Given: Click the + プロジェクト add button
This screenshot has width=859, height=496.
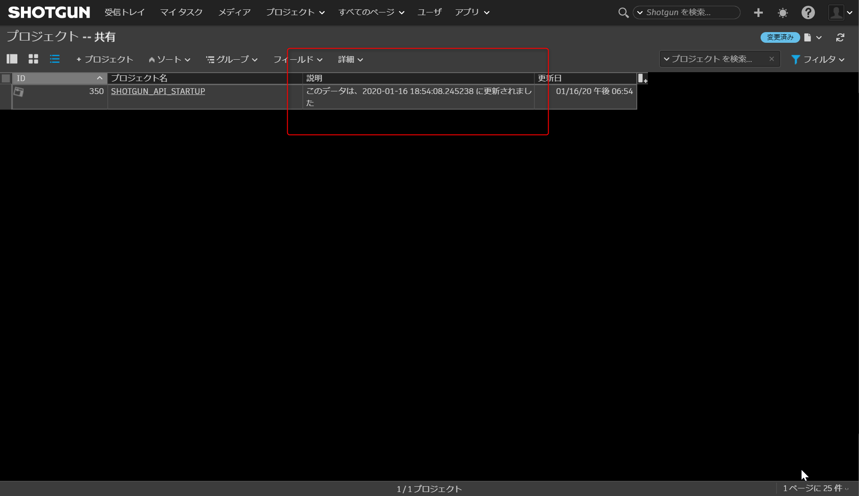Looking at the screenshot, I should point(105,59).
